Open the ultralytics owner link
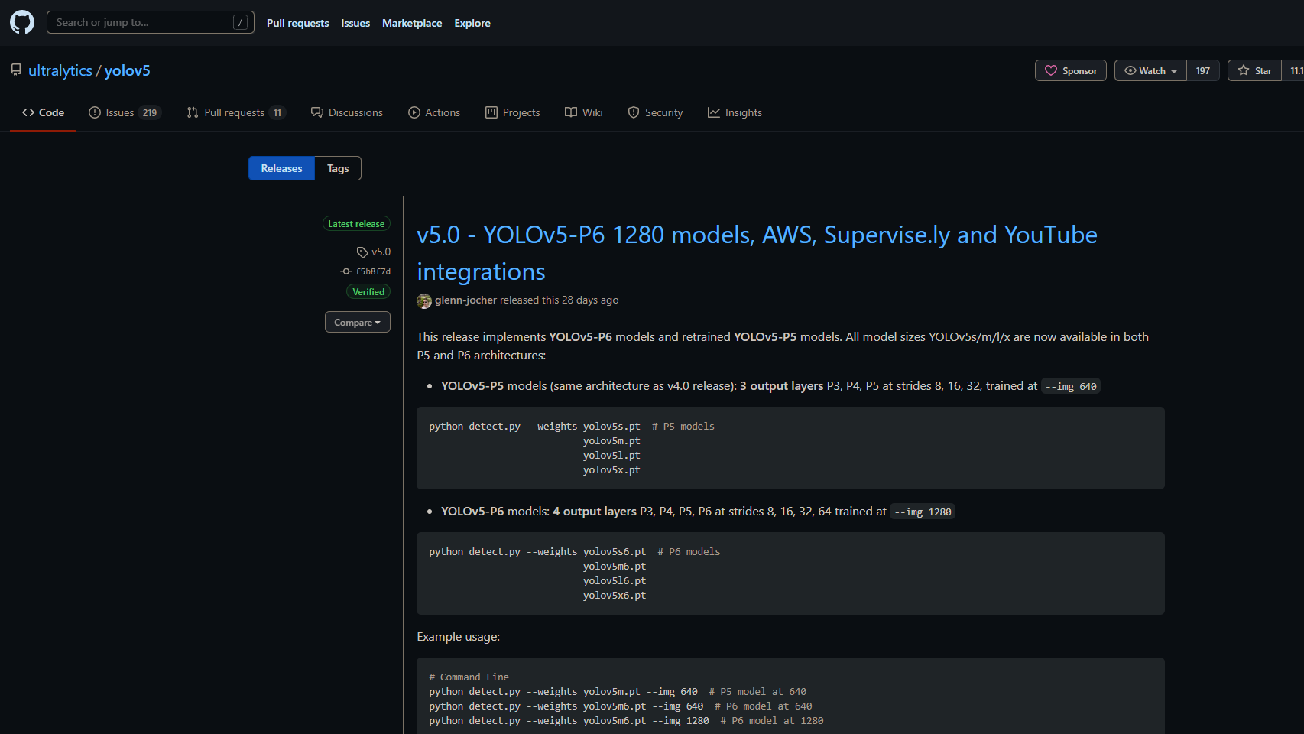This screenshot has width=1304, height=734. [x=60, y=70]
